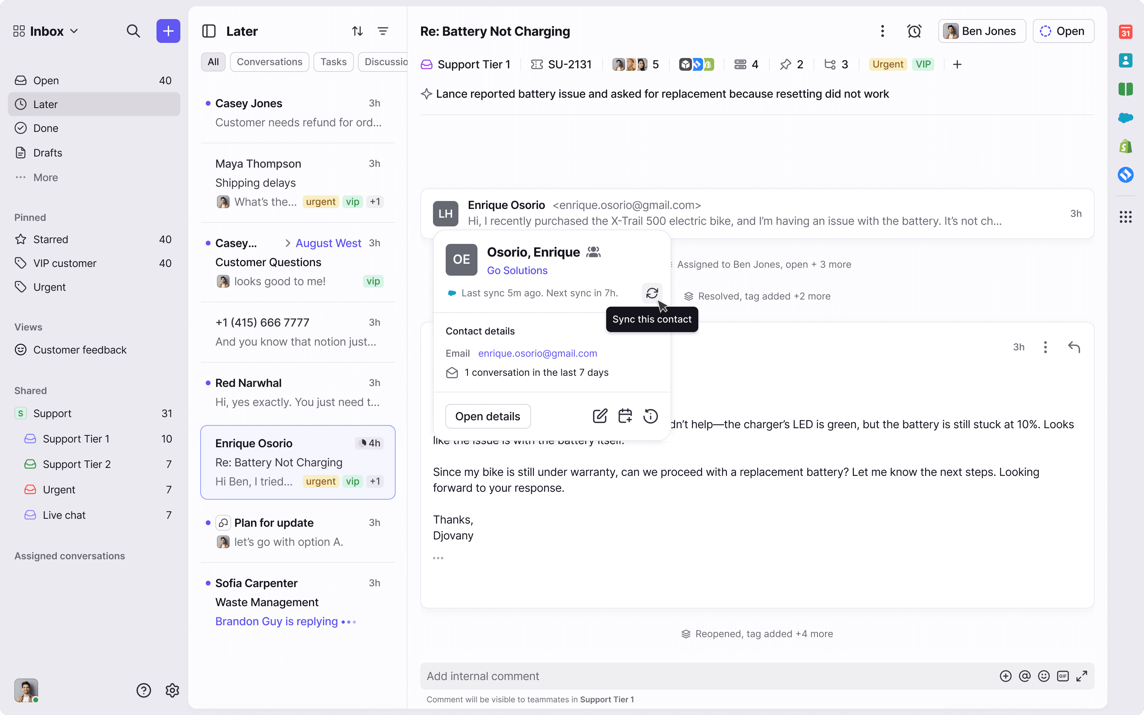Click the enrique.osorio@gmail.com email link
The height and width of the screenshot is (715, 1144).
point(537,353)
